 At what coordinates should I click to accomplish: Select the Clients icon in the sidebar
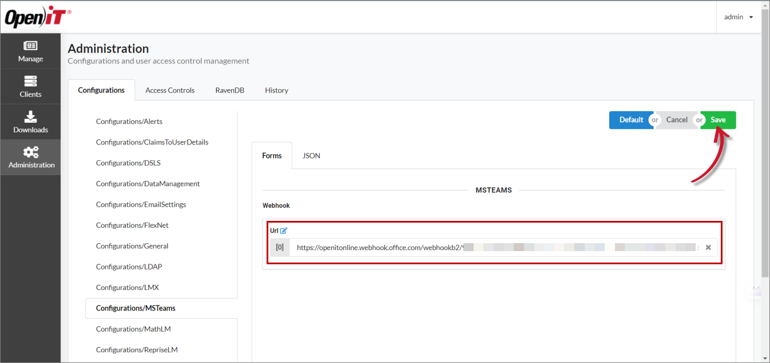pos(30,86)
